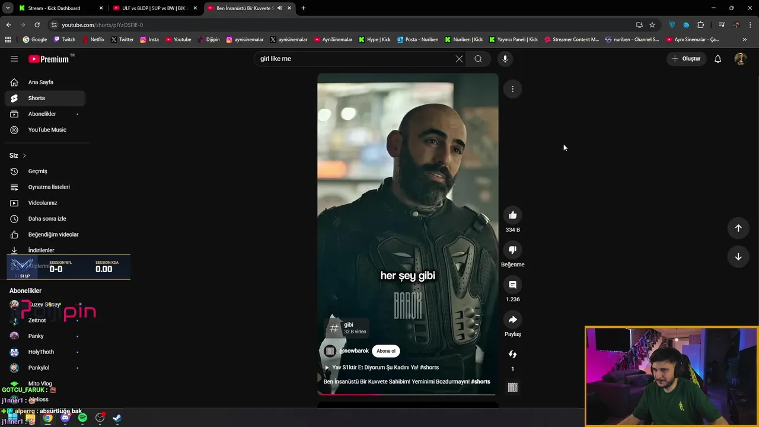
Task: Click the Abone ol subscribe button
Action: click(x=386, y=351)
